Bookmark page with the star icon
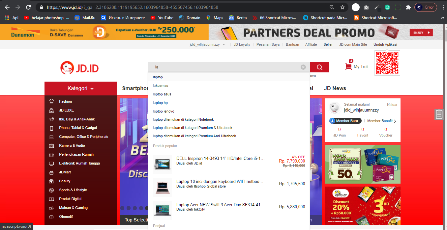This screenshot has width=447, height=230. pos(343,7)
